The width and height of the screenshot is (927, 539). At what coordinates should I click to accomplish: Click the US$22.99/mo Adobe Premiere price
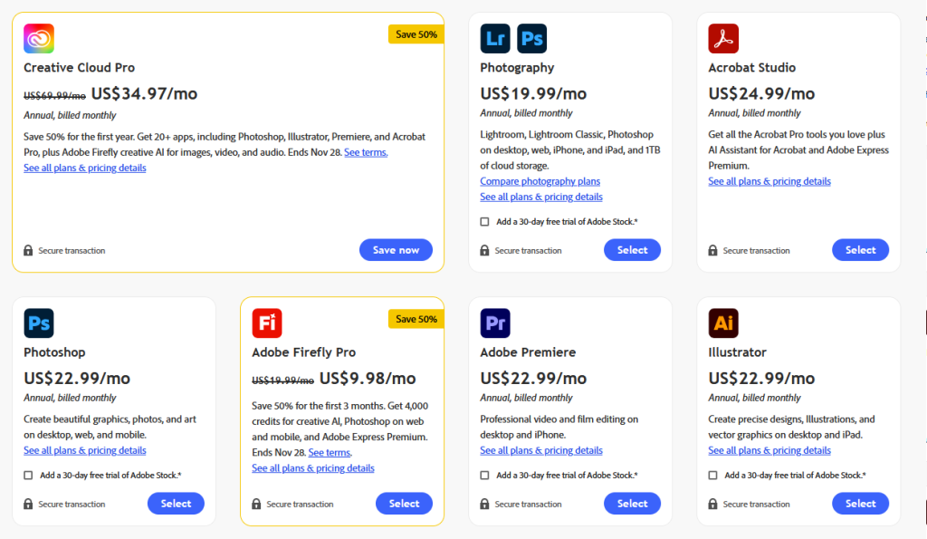pos(533,378)
